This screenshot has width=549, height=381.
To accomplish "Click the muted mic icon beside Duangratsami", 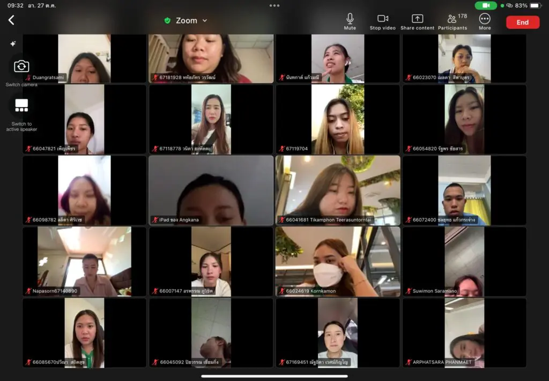I will pos(28,77).
